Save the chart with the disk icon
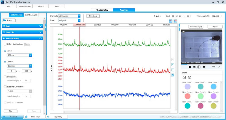 (173, 75)
